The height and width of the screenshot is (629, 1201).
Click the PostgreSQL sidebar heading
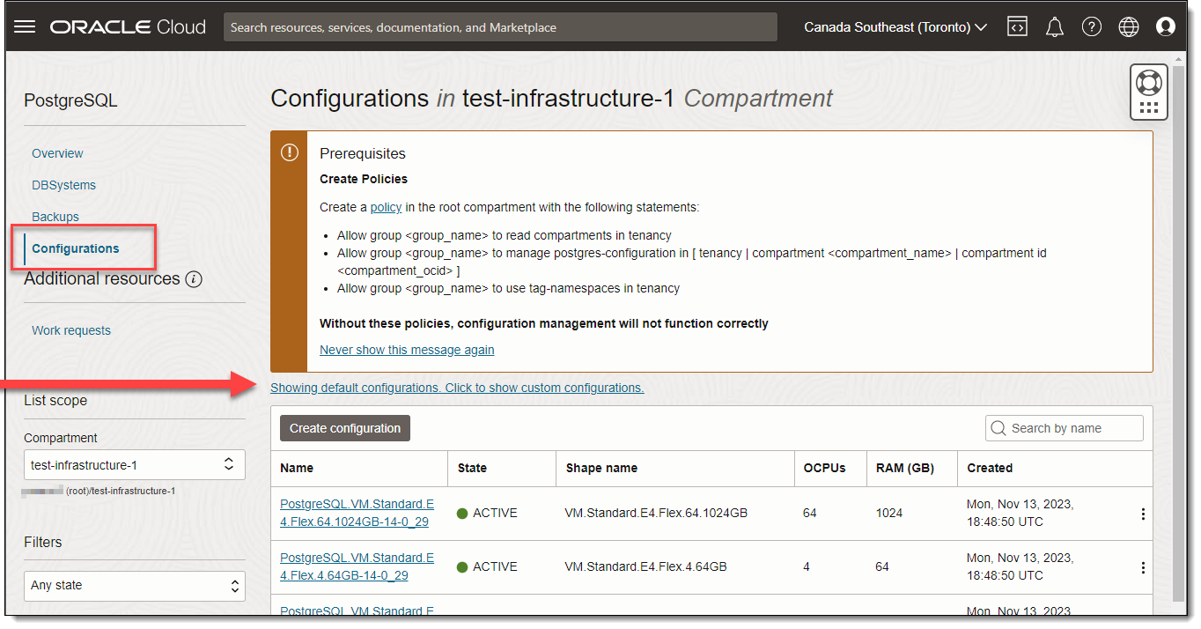pos(70,101)
